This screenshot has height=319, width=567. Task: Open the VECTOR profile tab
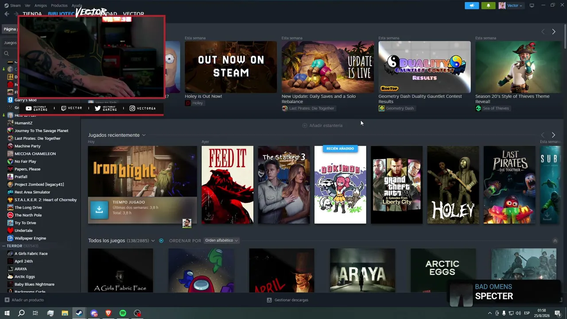(x=133, y=14)
